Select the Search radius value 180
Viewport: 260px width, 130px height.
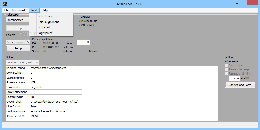[x=56, y=97]
